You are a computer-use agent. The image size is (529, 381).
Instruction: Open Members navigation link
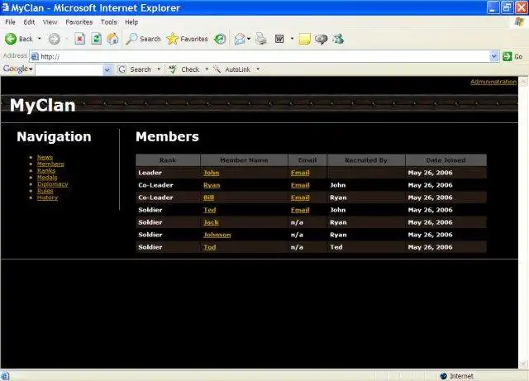click(x=50, y=164)
